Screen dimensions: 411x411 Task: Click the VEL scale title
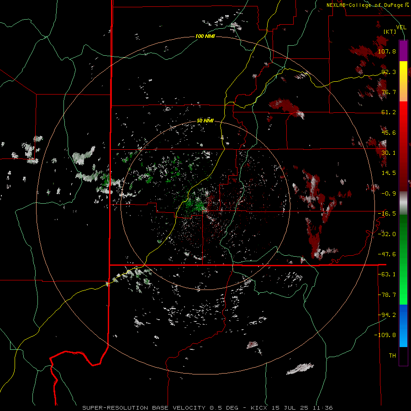401,27
